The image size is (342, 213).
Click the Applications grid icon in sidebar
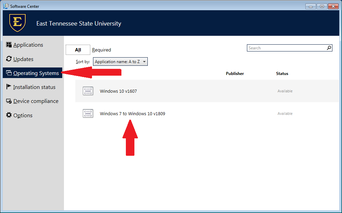9,45
